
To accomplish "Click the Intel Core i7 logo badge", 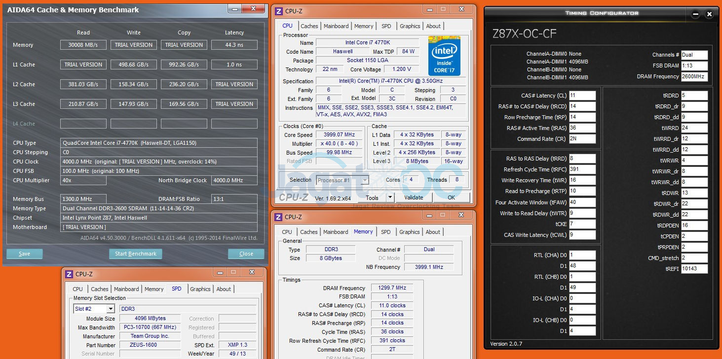I will click(444, 56).
